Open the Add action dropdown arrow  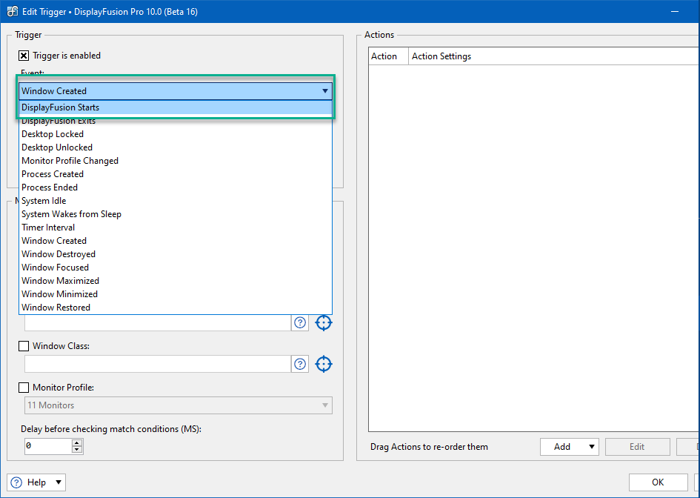click(592, 447)
